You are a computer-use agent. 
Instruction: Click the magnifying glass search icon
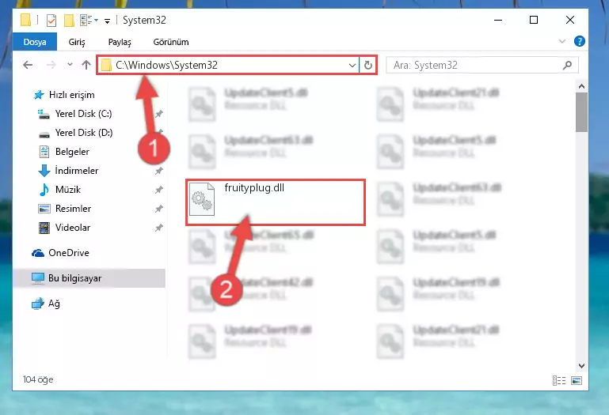(567, 65)
